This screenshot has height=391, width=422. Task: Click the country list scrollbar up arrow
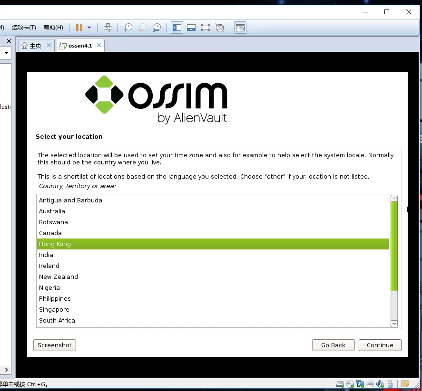(394, 198)
